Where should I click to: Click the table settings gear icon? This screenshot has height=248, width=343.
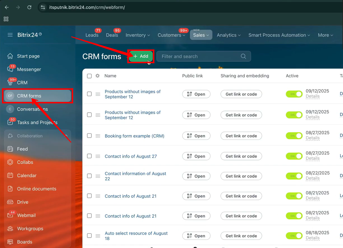click(x=98, y=76)
